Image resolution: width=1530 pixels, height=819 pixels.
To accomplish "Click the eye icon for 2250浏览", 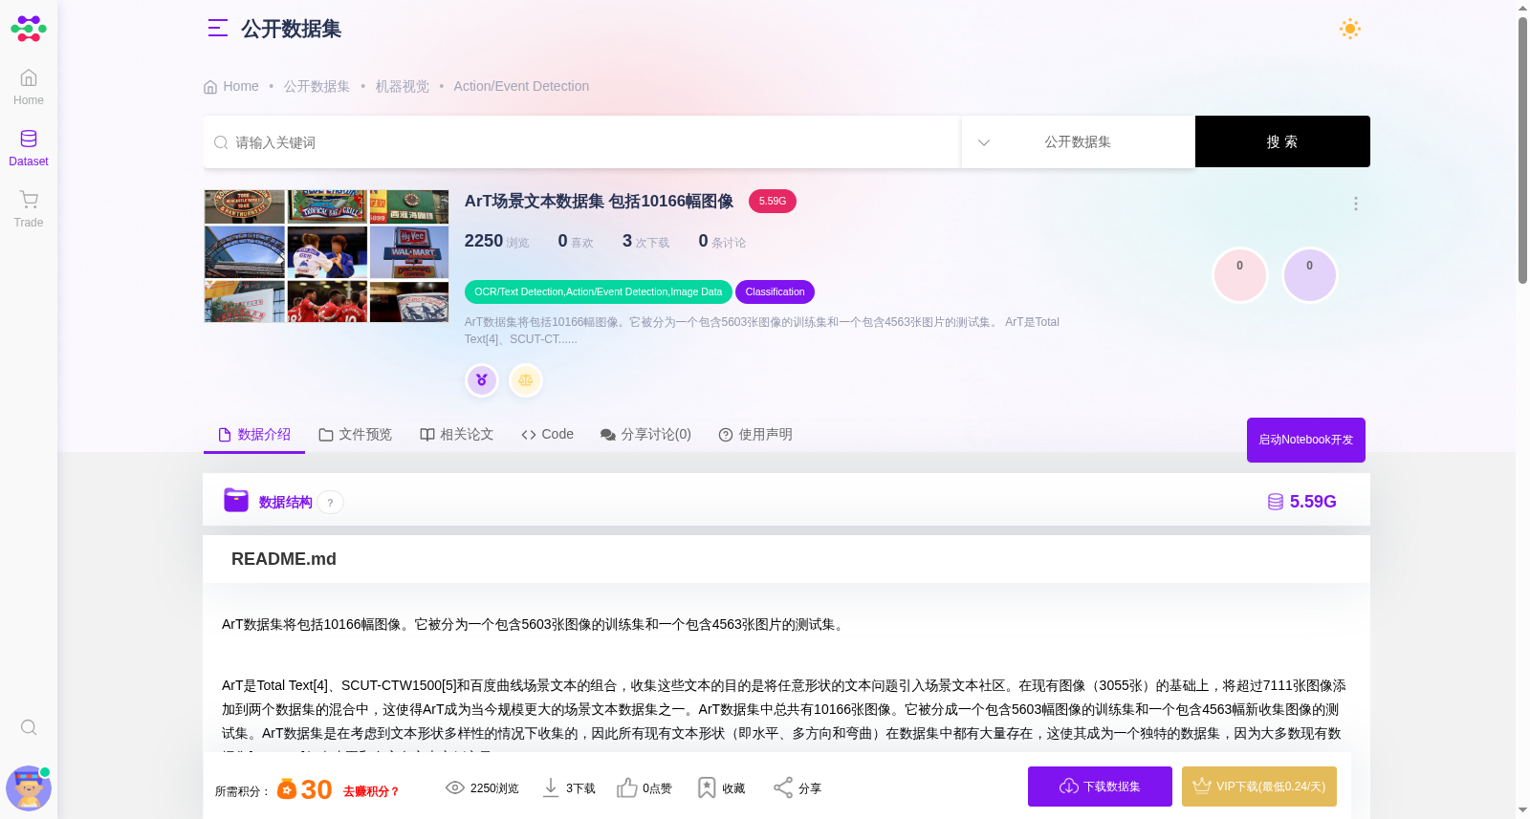I will (x=455, y=787).
